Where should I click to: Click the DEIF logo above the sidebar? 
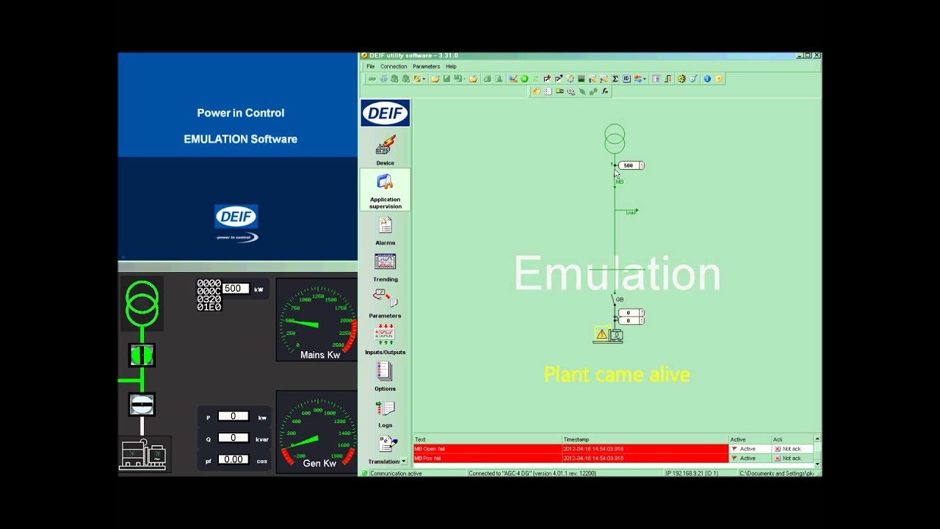[385, 114]
